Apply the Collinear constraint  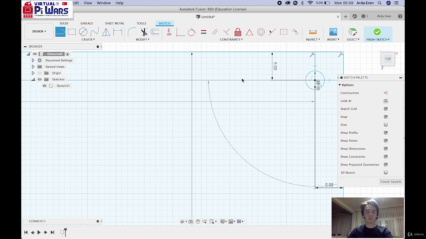point(272,32)
